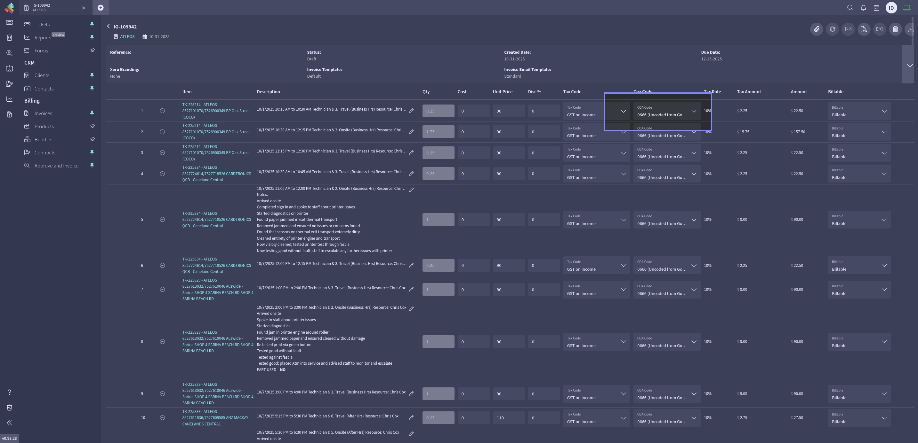This screenshot has width=918, height=443.
Task: Remove line item 2 with minus icon
Action: 162,132
